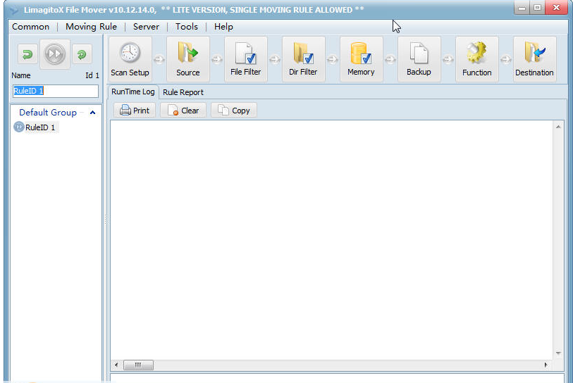
Task: Open the Moving Rule menu
Action: pyautogui.click(x=91, y=27)
